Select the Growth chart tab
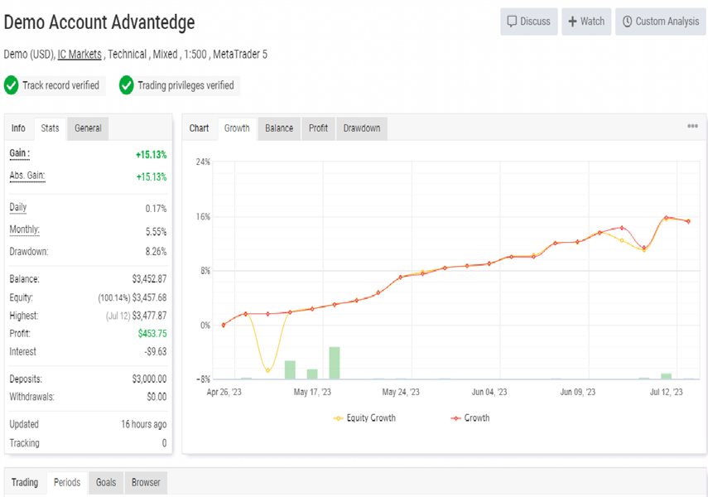Screen dimensions: 708x497 [237, 128]
